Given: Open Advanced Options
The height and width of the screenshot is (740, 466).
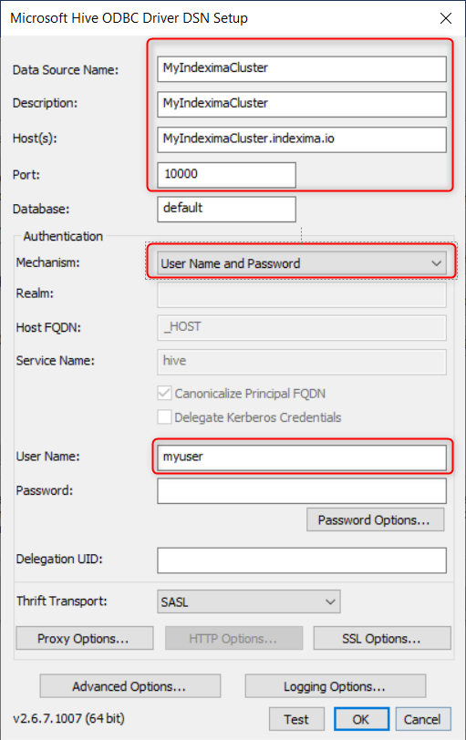Looking at the screenshot, I should click(x=129, y=685).
